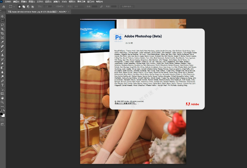Select the Move tool
The image size is (247, 168).
[2, 16]
